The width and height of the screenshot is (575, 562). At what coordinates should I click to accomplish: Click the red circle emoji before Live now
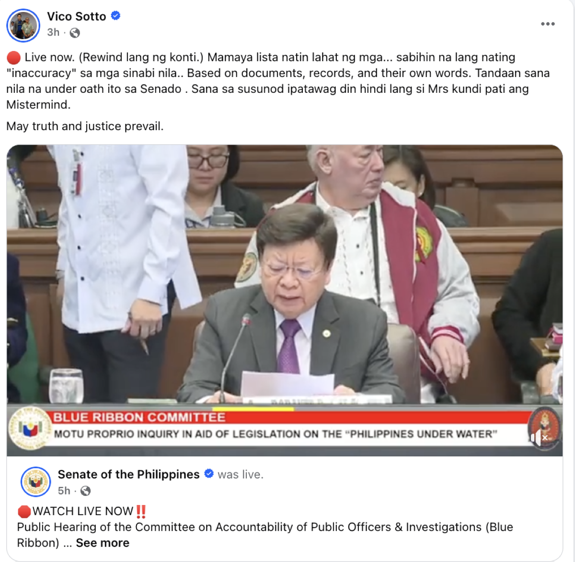point(14,58)
